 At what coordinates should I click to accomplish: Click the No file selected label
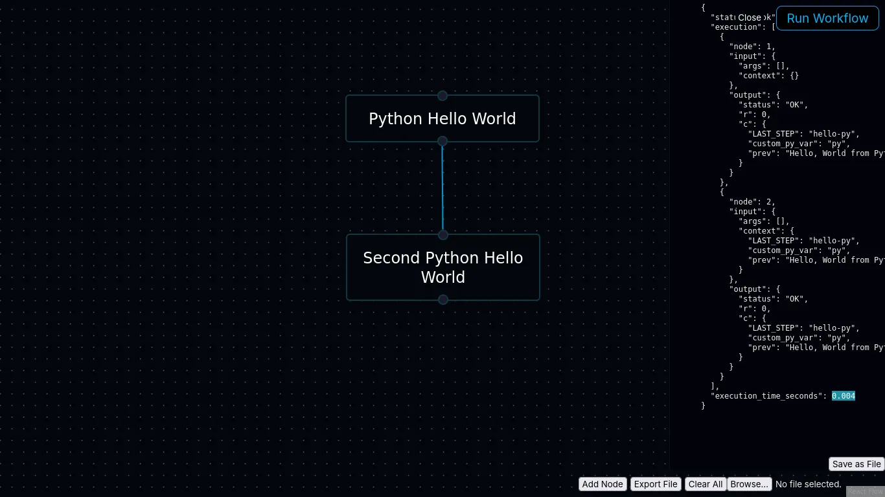pos(807,484)
